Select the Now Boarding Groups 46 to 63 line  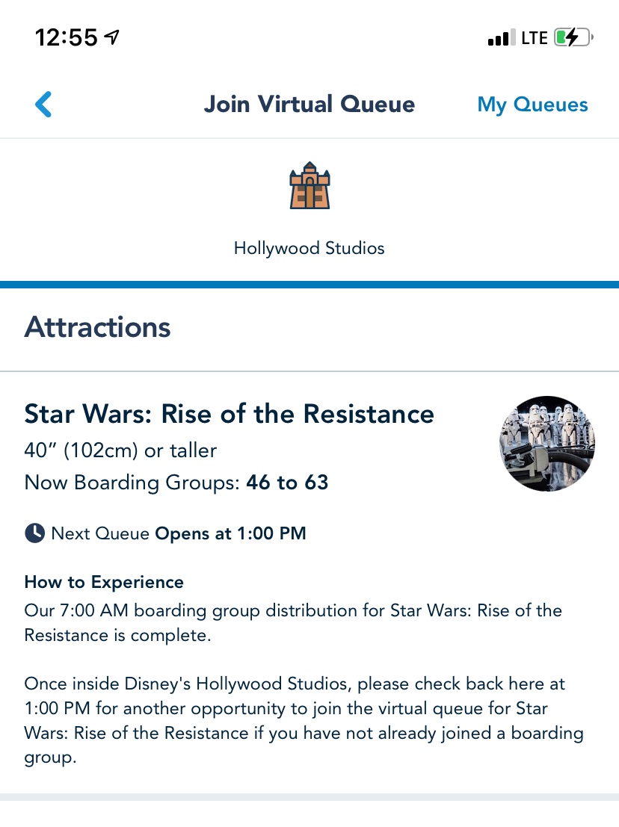tap(176, 483)
